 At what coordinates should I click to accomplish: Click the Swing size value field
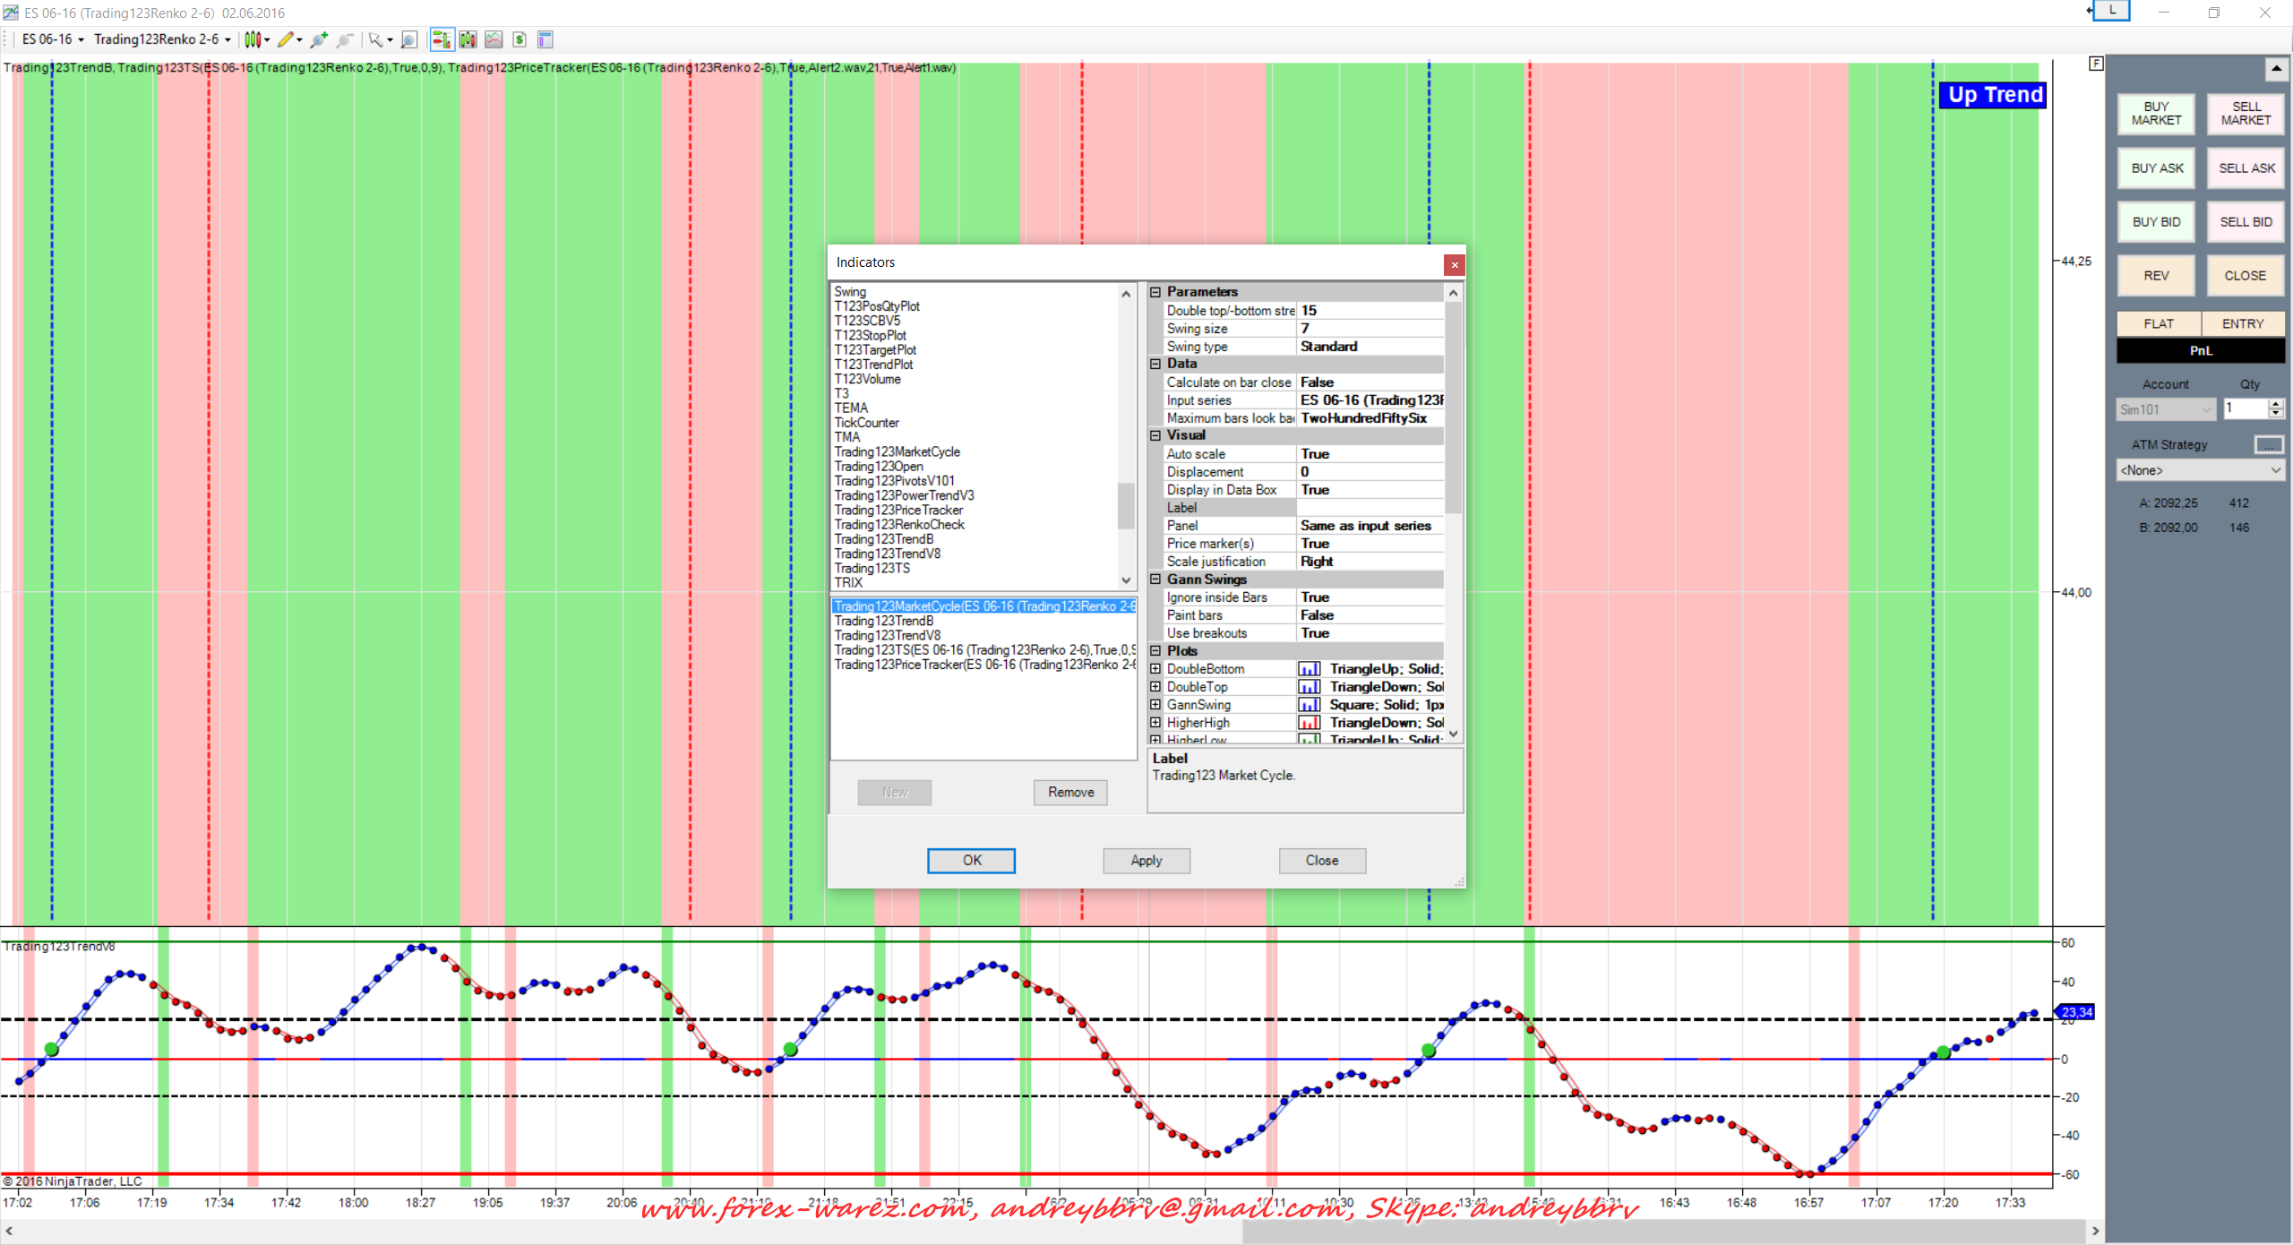coord(1369,329)
